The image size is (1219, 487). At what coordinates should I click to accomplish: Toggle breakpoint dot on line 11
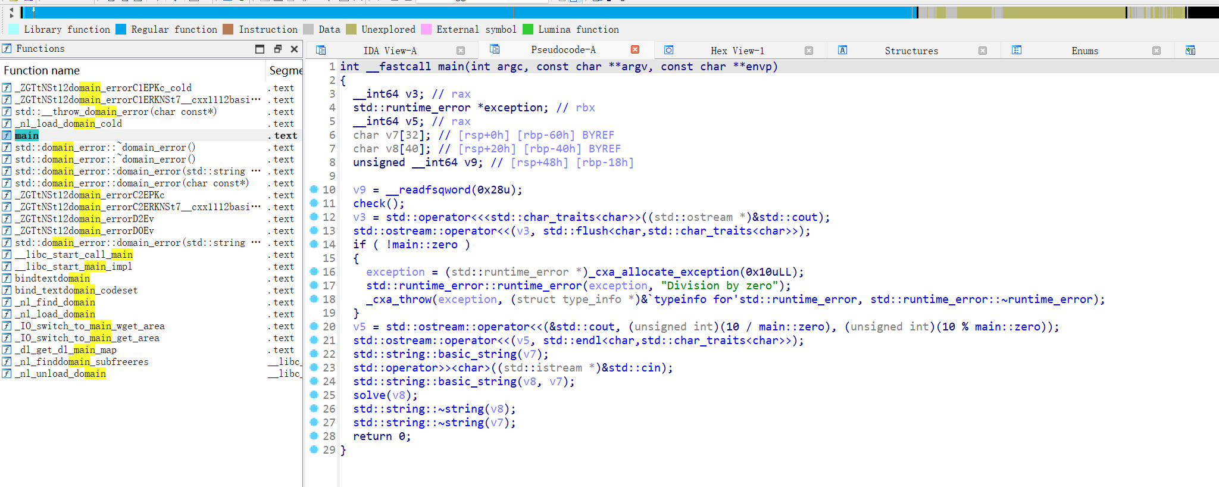coord(314,204)
